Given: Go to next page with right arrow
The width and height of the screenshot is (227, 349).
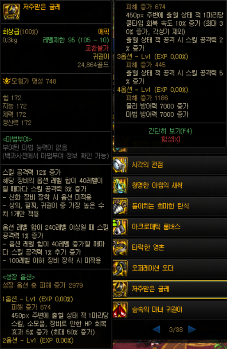Looking at the screenshot, I should tap(192, 329).
